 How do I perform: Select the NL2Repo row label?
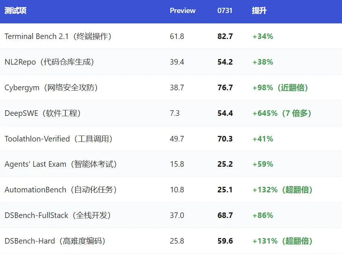coord(49,62)
